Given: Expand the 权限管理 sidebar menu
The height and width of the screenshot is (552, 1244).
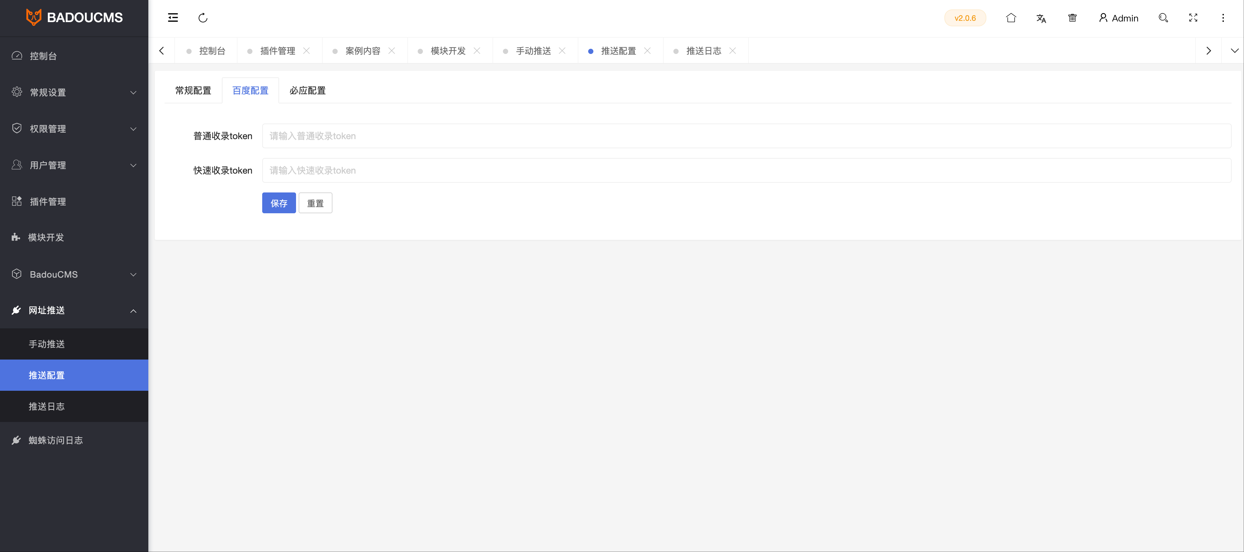Looking at the screenshot, I should click(74, 129).
